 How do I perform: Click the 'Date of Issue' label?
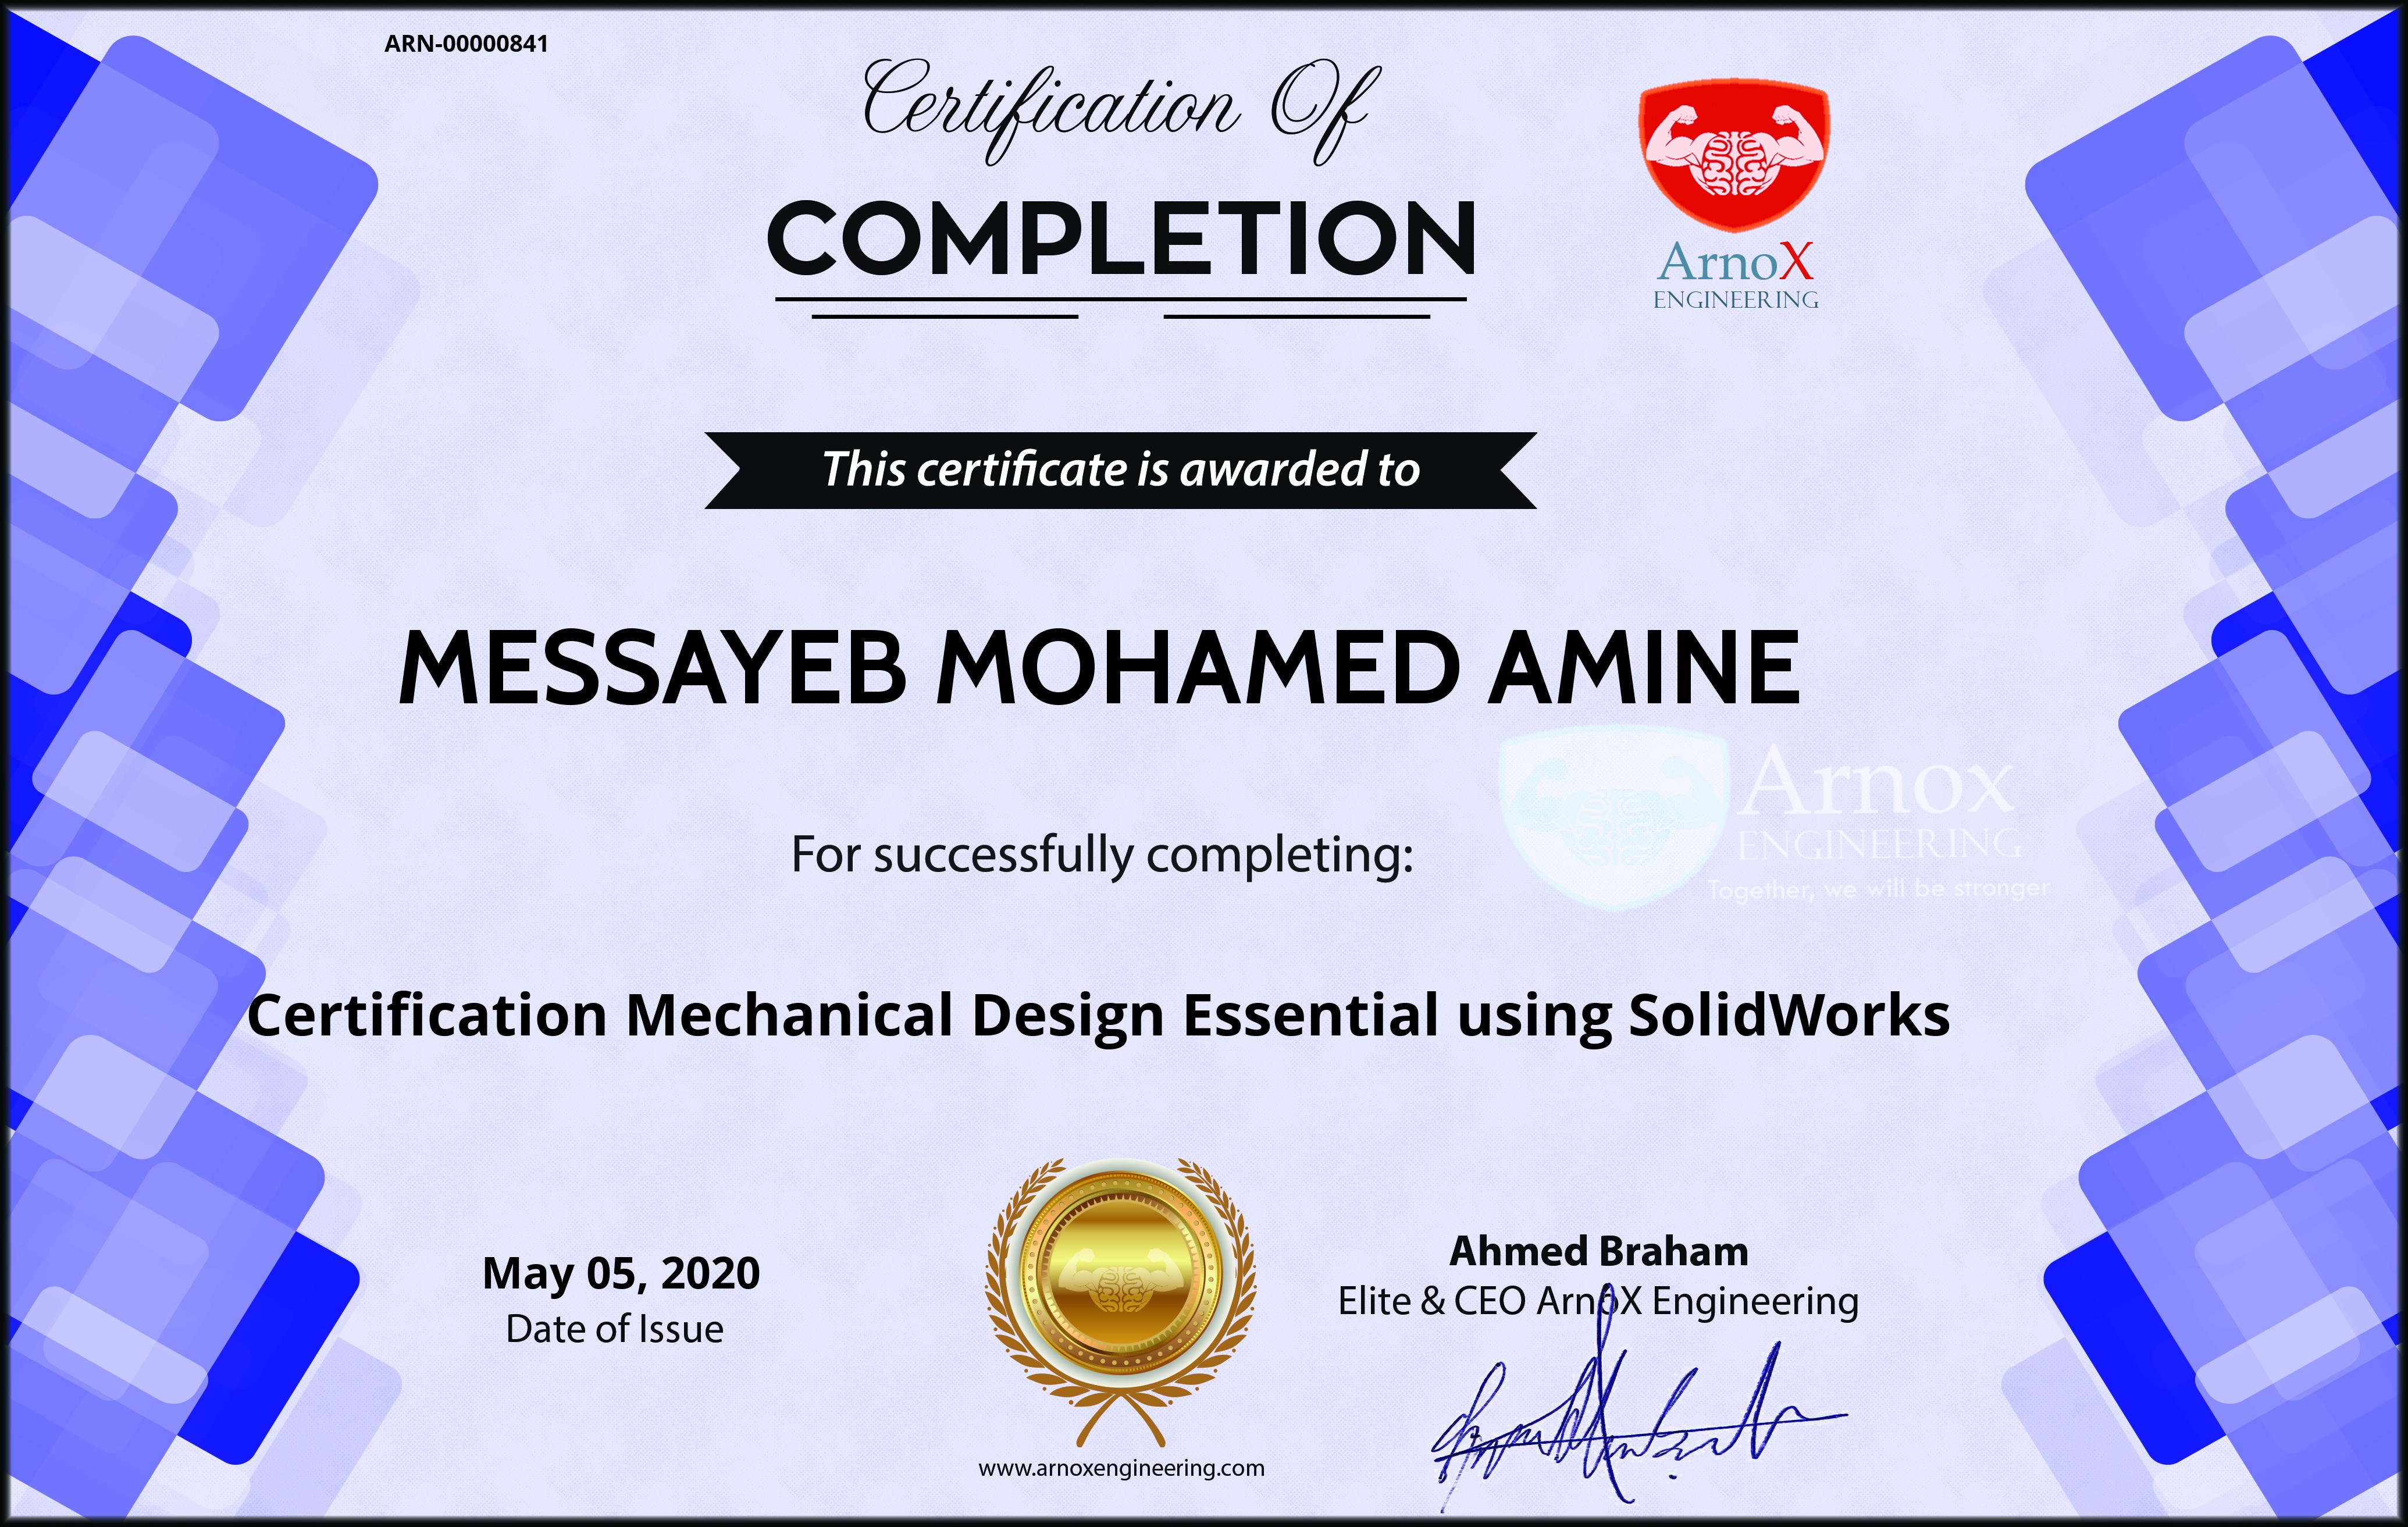tap(614, 1330)
